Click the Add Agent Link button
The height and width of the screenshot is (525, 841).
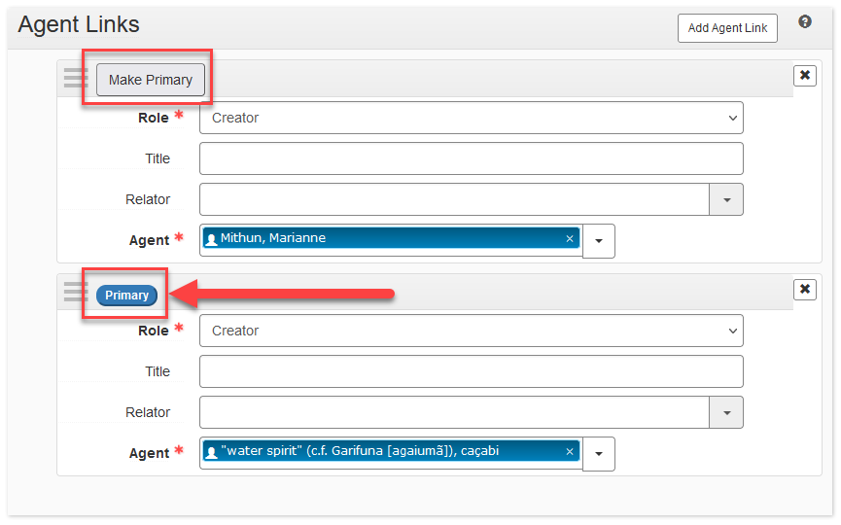coord(727,28)
